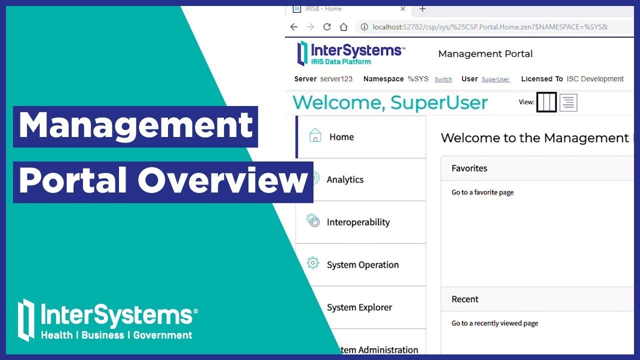
Task: Click the Favorites panel header
Action: 537,168
